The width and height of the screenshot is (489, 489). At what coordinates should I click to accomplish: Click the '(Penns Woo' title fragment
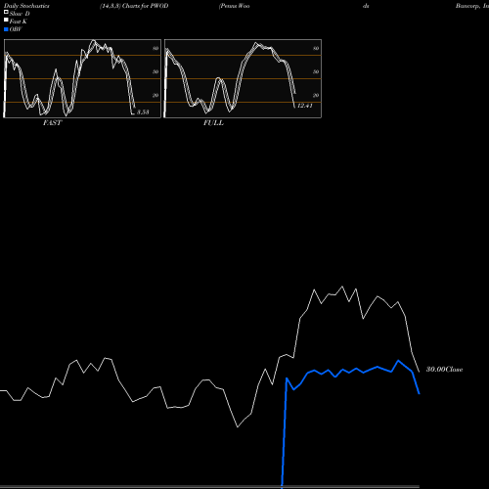(x=234, y=6)
